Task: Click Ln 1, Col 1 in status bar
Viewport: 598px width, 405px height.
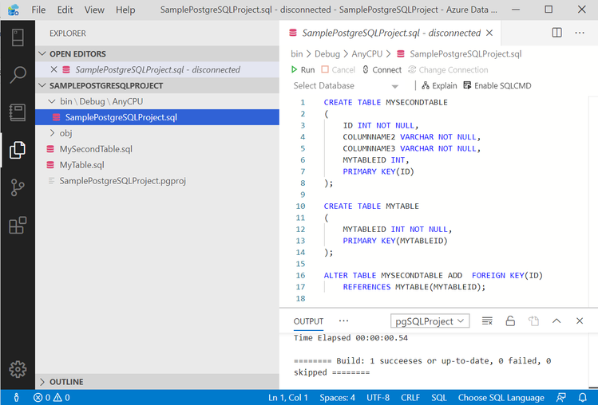Action: [288, 397]
